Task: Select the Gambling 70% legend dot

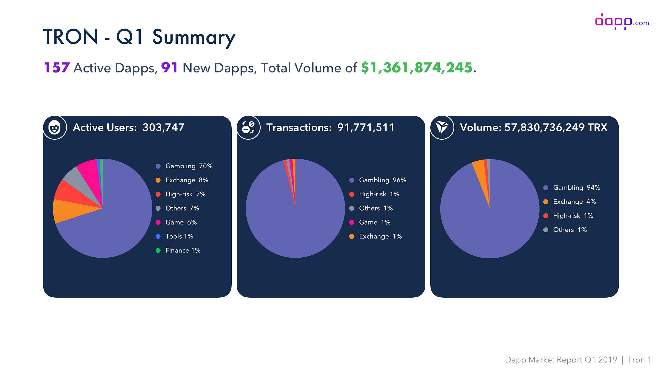Action: click(x=158, y=166)
